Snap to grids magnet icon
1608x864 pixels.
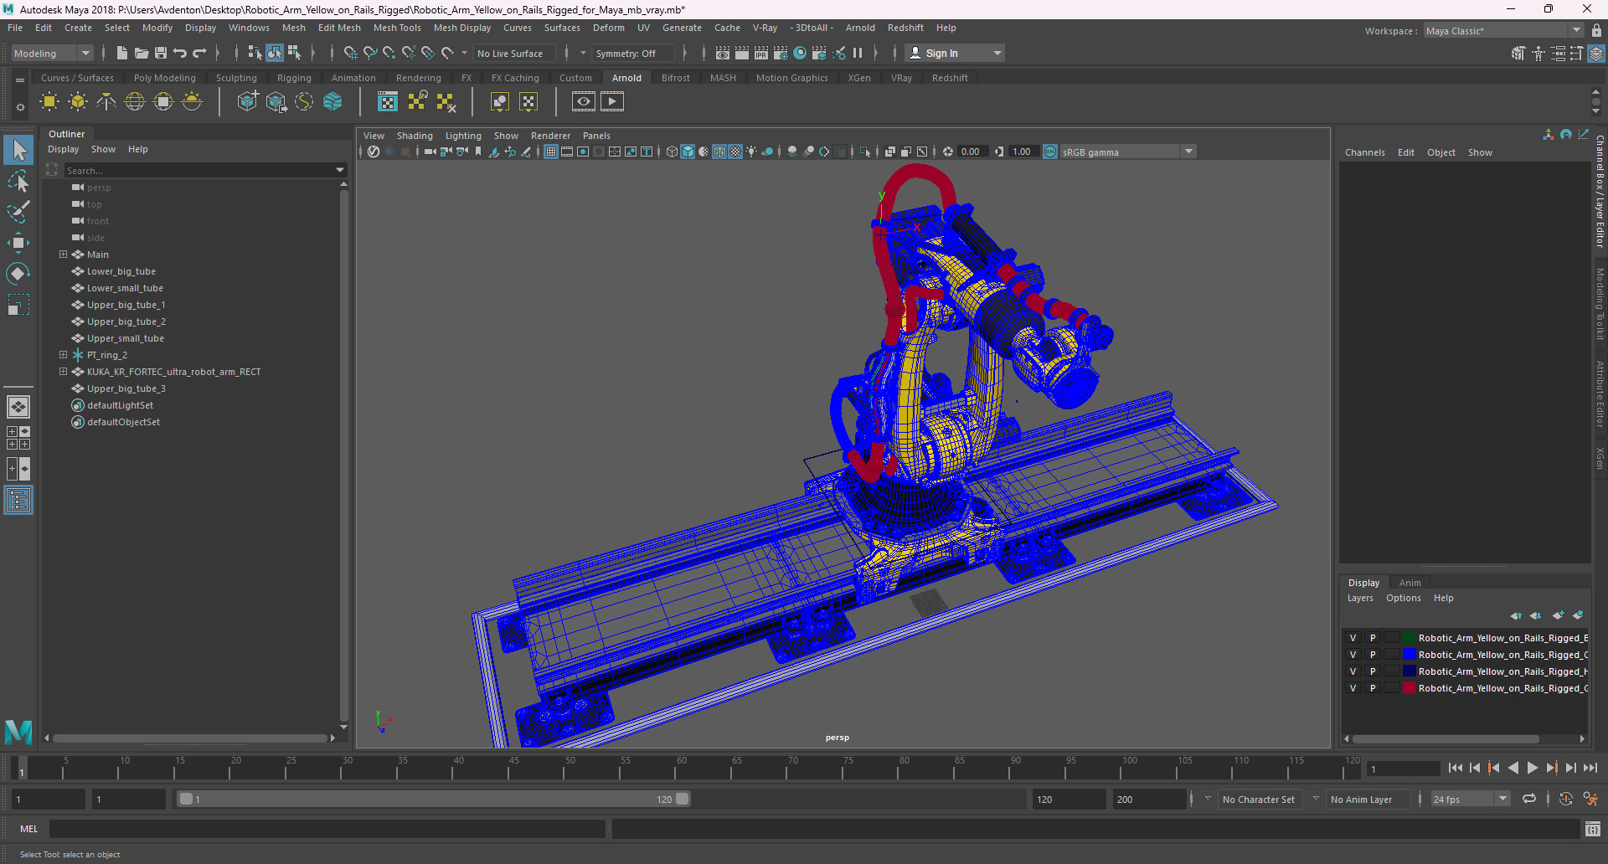(351, 53)
